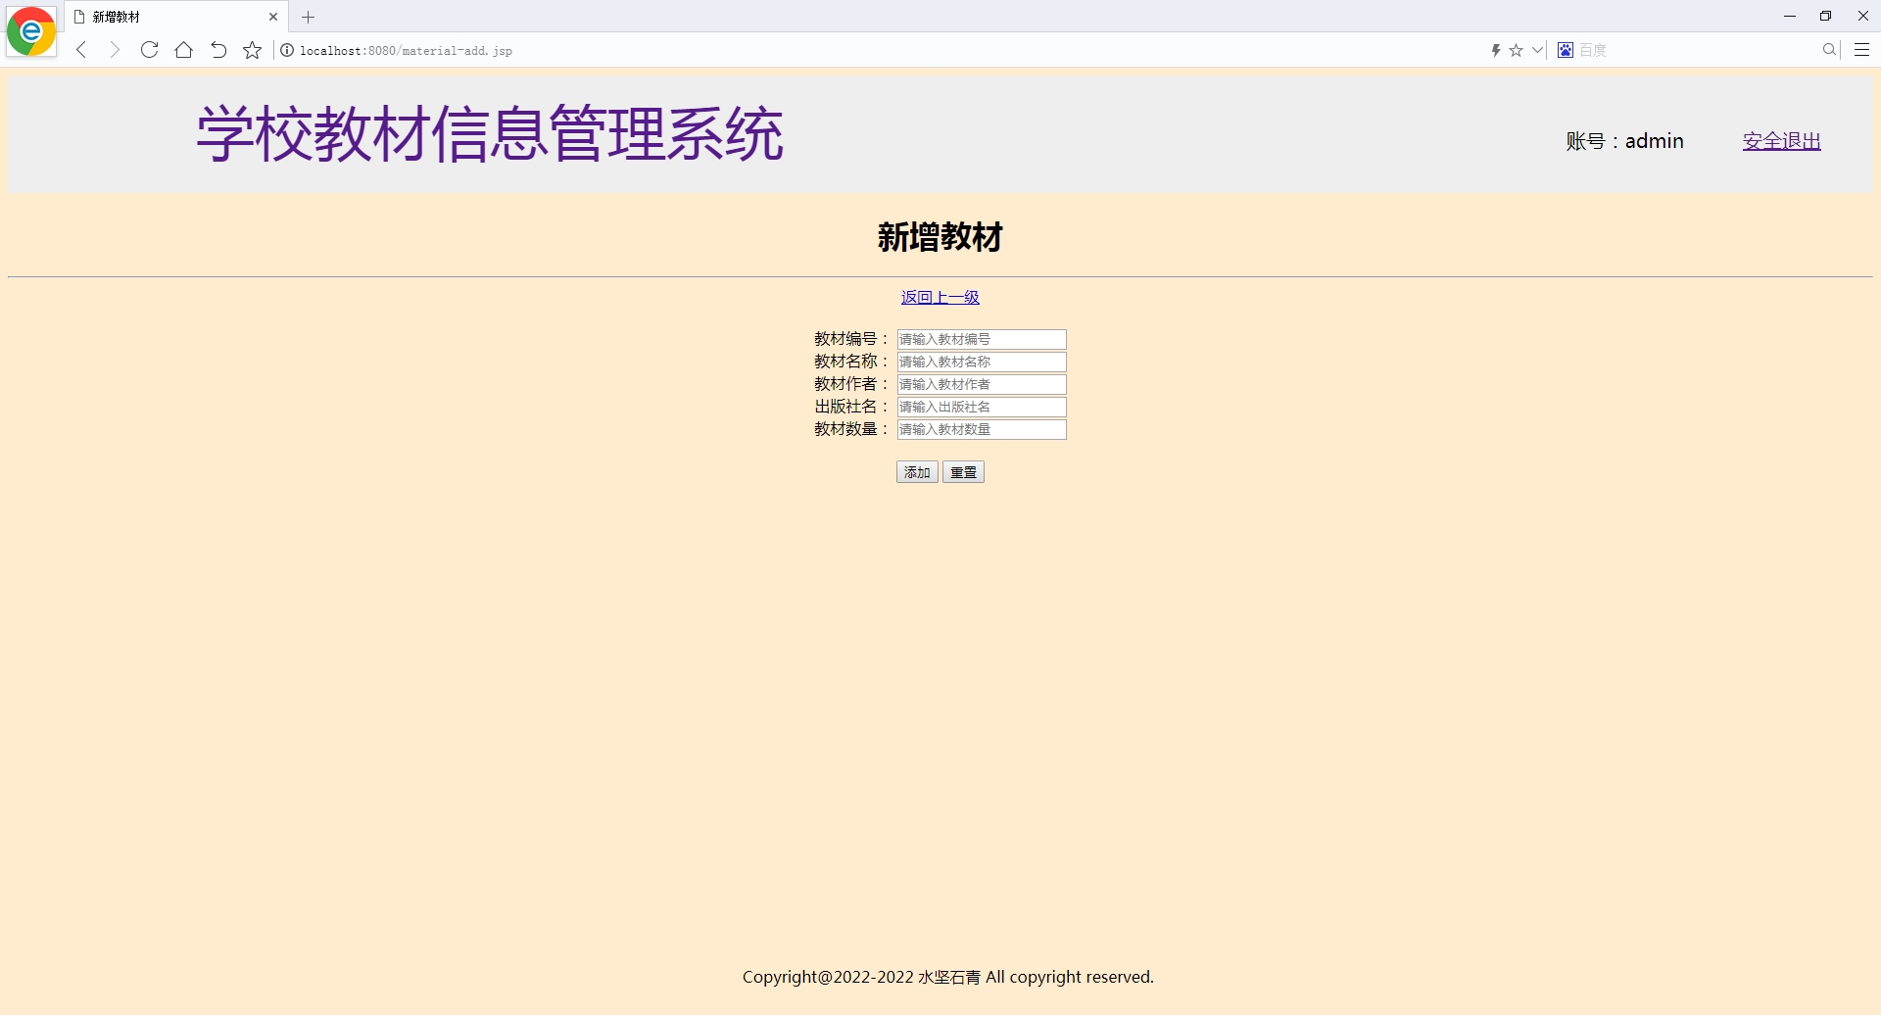This screenshot has height=1015, width=1881.
Task: Open a new browser tab
Action: 309,17
